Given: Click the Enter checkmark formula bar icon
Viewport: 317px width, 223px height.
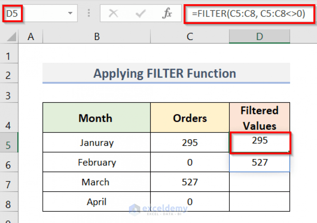Looking at the screenshot, I should tap(141, 14).
